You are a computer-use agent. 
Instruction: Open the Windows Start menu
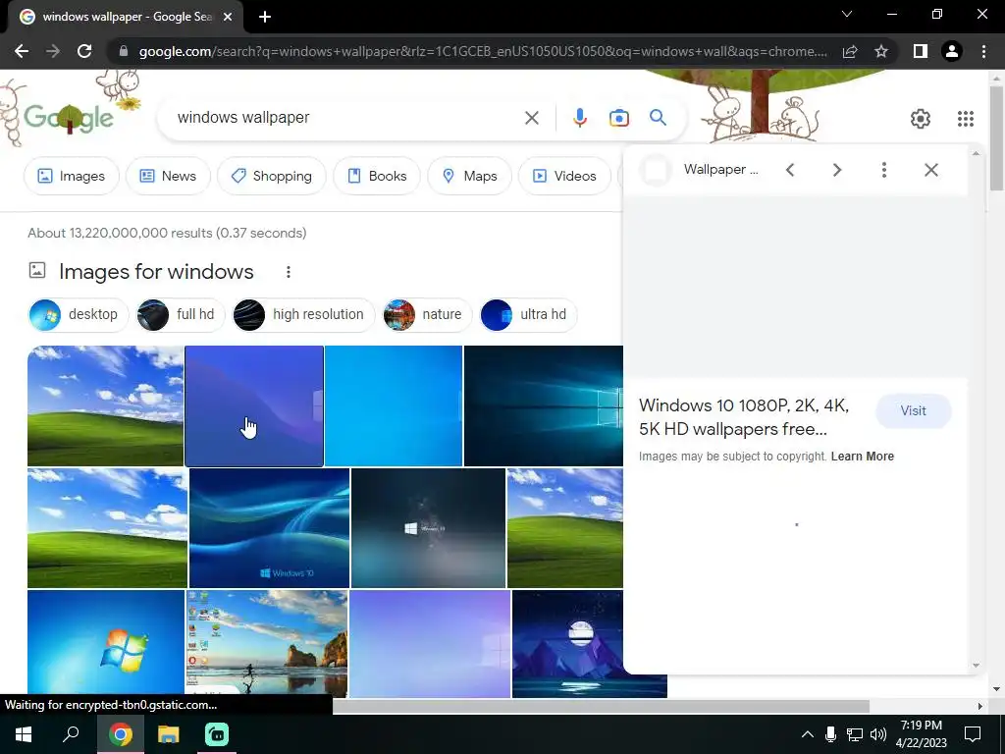click(24, 734)
